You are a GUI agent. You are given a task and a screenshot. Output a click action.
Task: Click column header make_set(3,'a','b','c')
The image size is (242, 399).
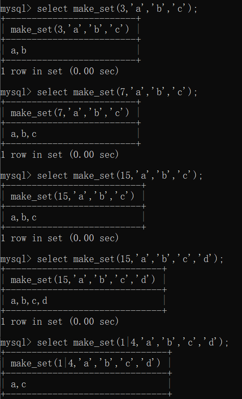[x=70, y=30]
